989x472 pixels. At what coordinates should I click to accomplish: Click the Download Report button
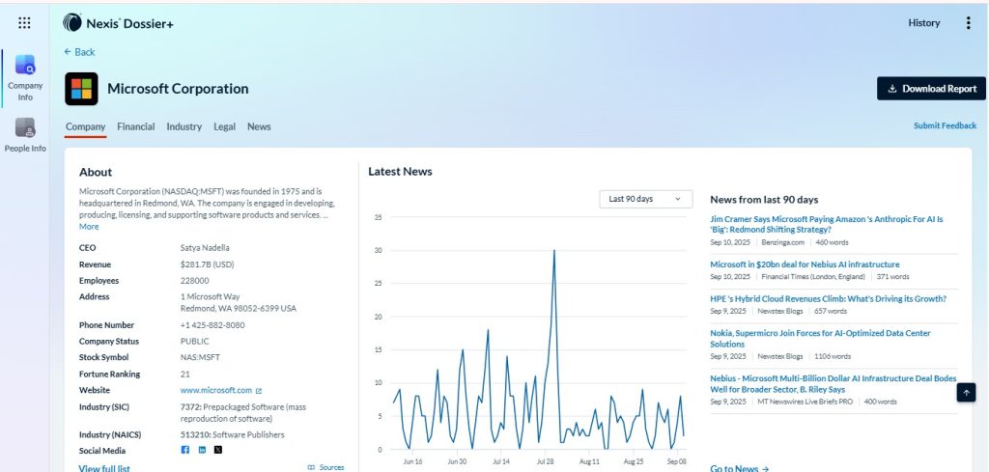click(x=931, y=88)
